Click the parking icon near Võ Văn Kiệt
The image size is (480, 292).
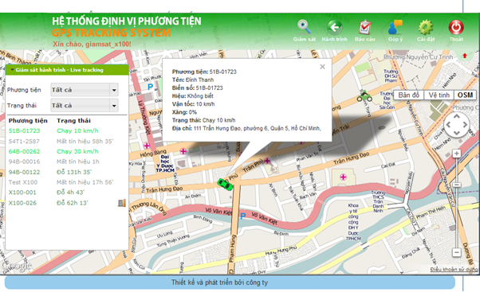click(242, 216)
